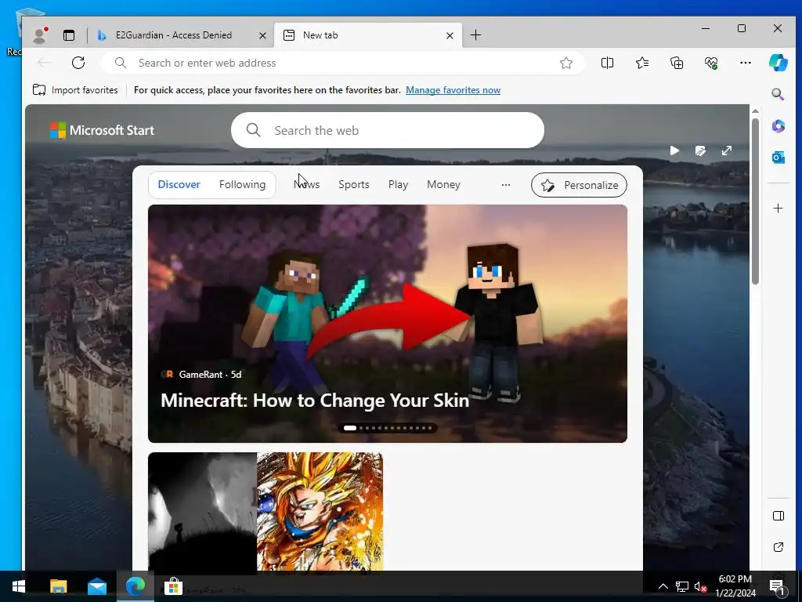This screenshot has width=802, height=602.
Task: Open Browser essentials heart icon
Action: (x=711, y=63)
